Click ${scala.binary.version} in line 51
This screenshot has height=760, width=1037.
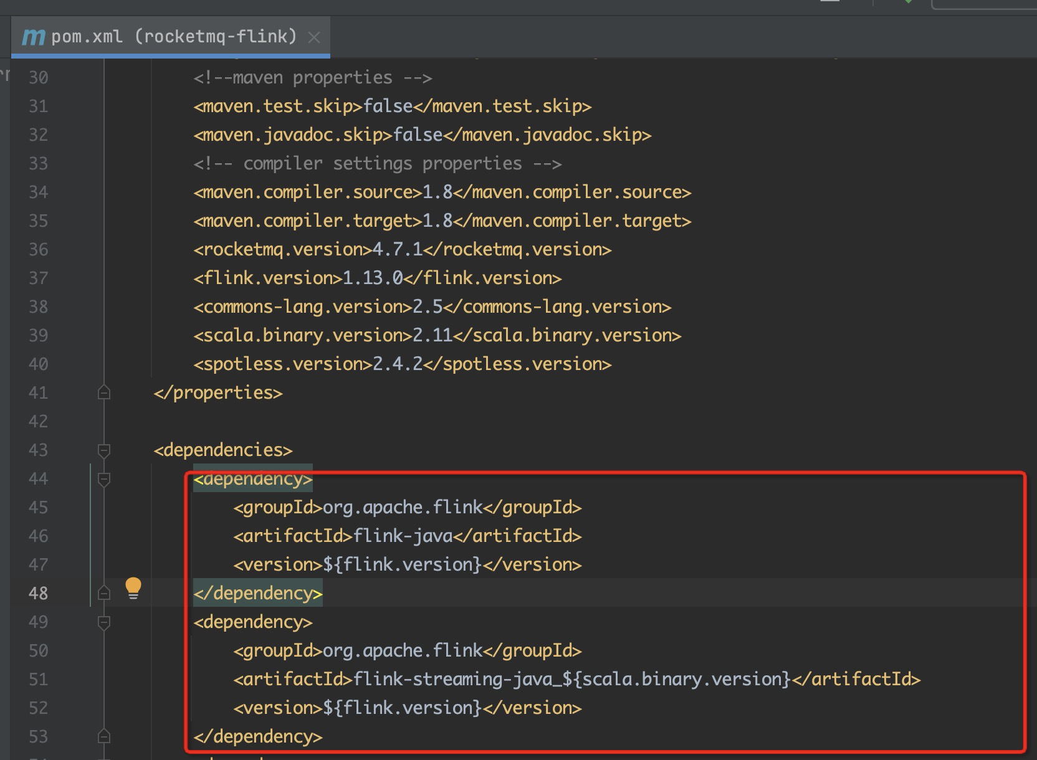click(677, 679)
